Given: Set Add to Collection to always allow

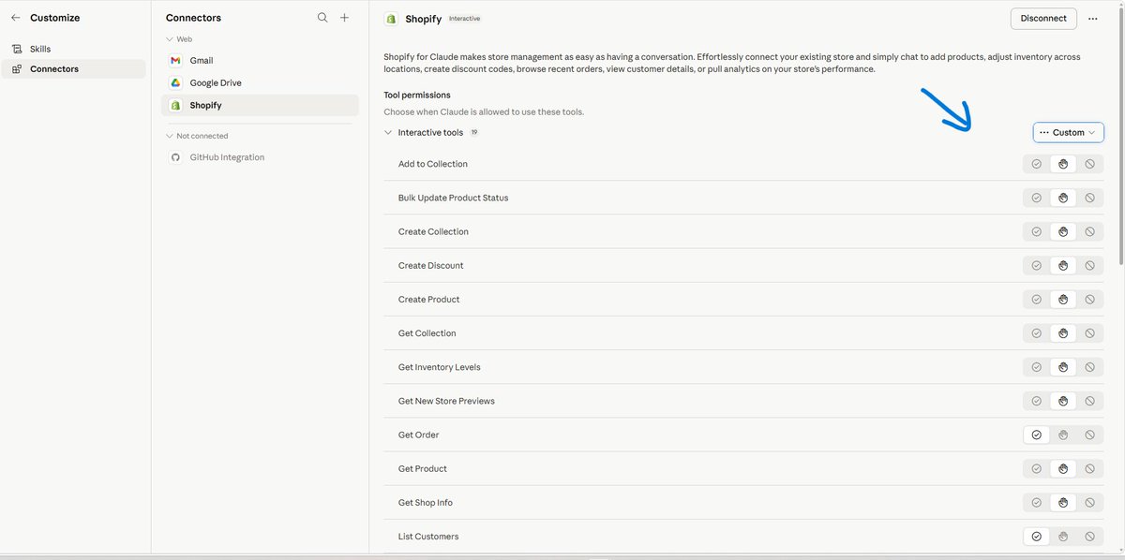Looking at the screenshot, I should 1036,164.
